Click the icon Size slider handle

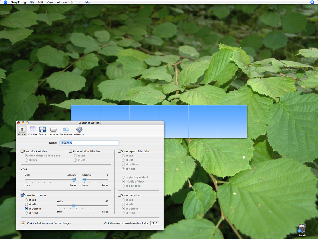point(74,180)
